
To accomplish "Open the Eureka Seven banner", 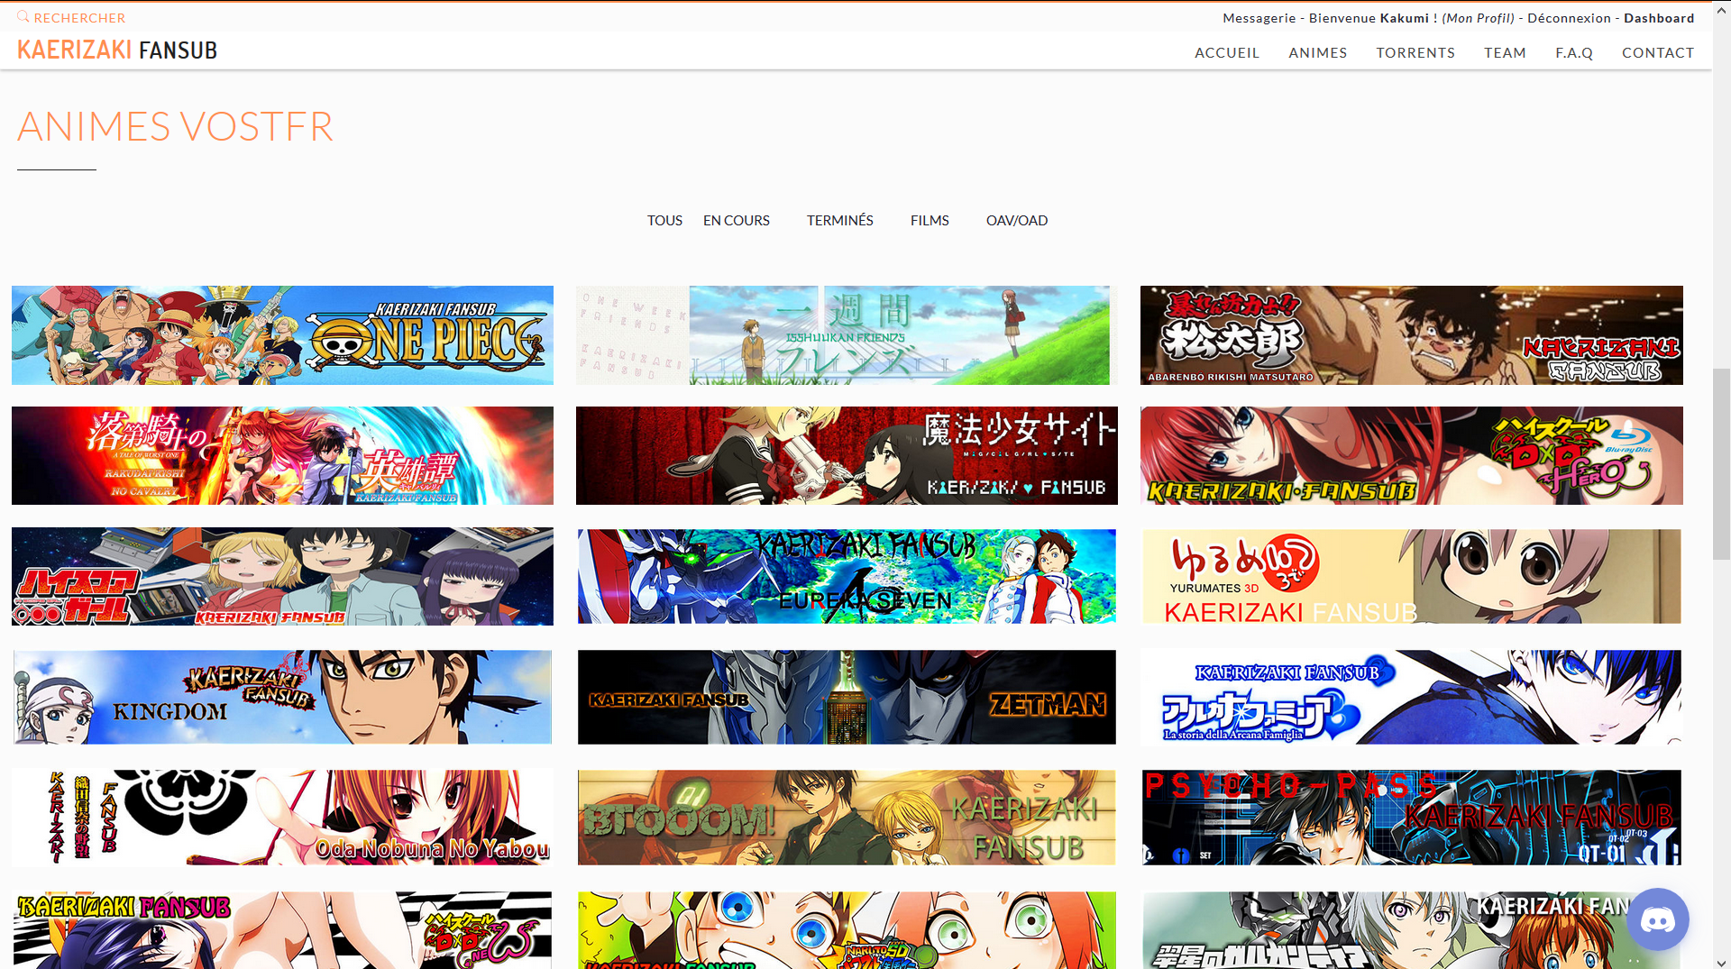I will point(847,576).
